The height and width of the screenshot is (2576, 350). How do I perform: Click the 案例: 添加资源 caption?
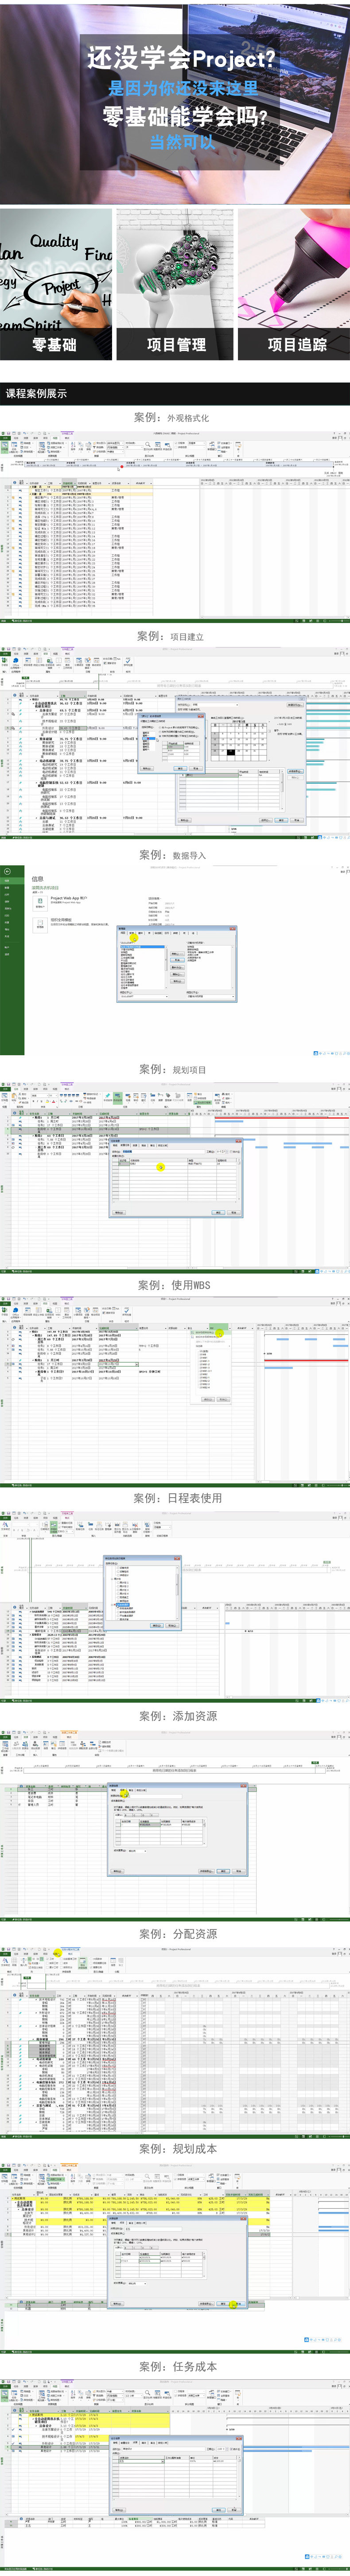pos(179,1716)
